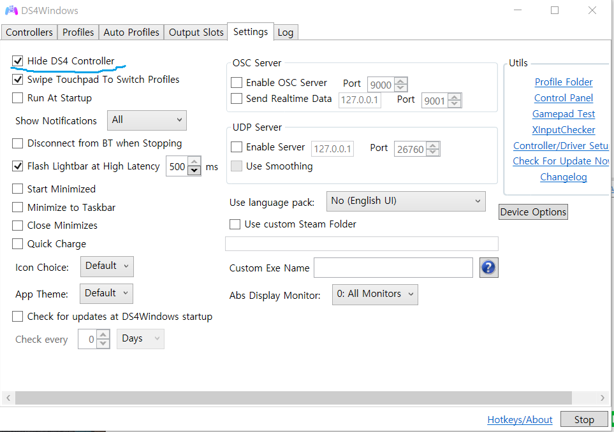
Task: Click the Realtime Data port 9001 field
Action: point(435,101)
